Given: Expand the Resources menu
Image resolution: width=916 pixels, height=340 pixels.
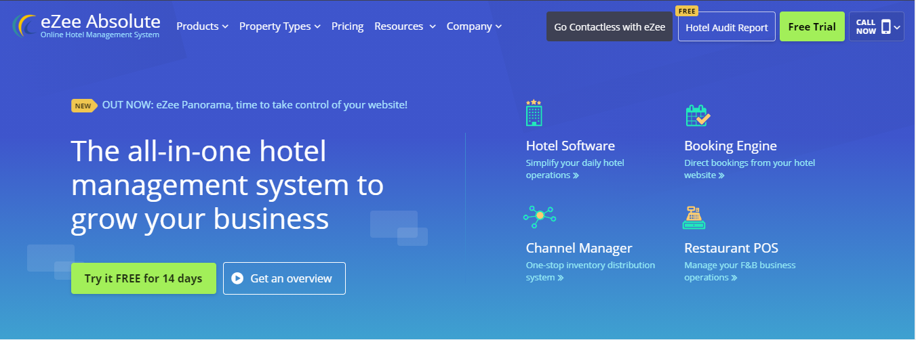Looking at the screenshot, I should (x=405, y=26).
